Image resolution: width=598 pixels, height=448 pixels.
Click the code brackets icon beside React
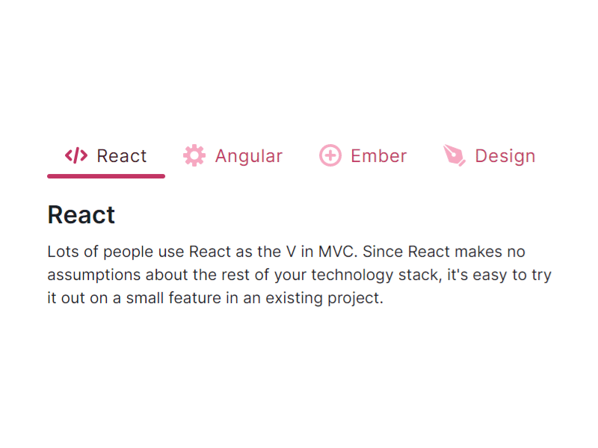coord(78,155)
